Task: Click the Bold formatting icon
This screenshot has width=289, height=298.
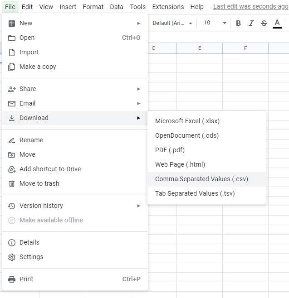Action: pos(238,23)
